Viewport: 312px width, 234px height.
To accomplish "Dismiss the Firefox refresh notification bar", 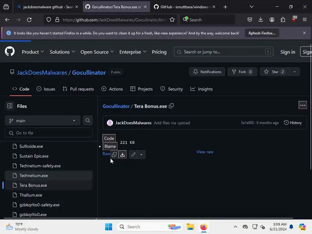I will [x=304, y=33].
